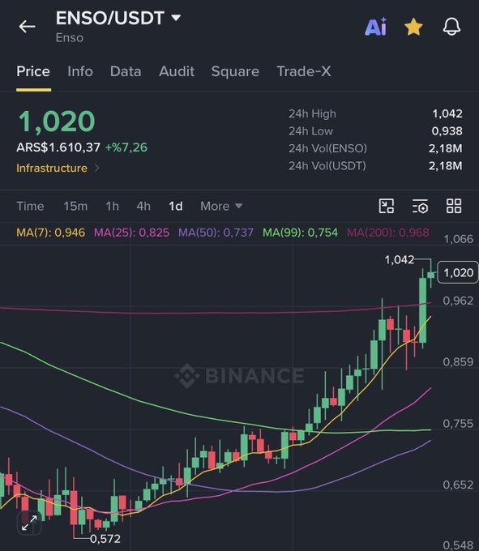Tap the 0,572 low marker on chart
Image resolution: width=479 pixels, height=551 pixels.
click(105, 539)
